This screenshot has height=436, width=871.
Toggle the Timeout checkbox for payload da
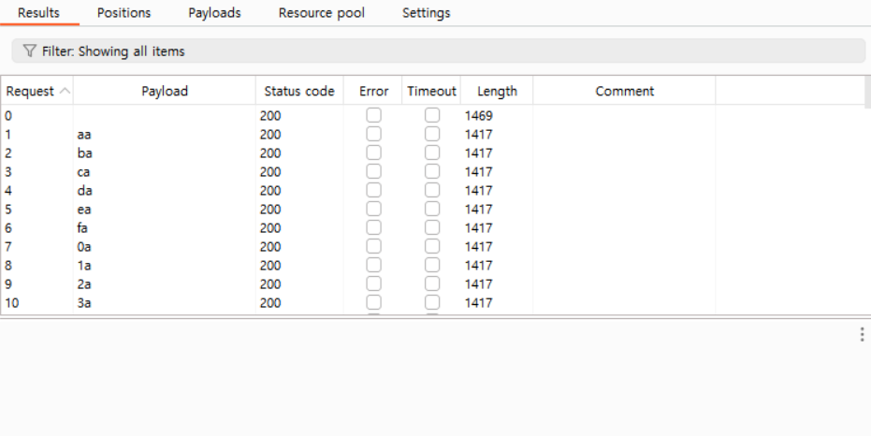432,190
